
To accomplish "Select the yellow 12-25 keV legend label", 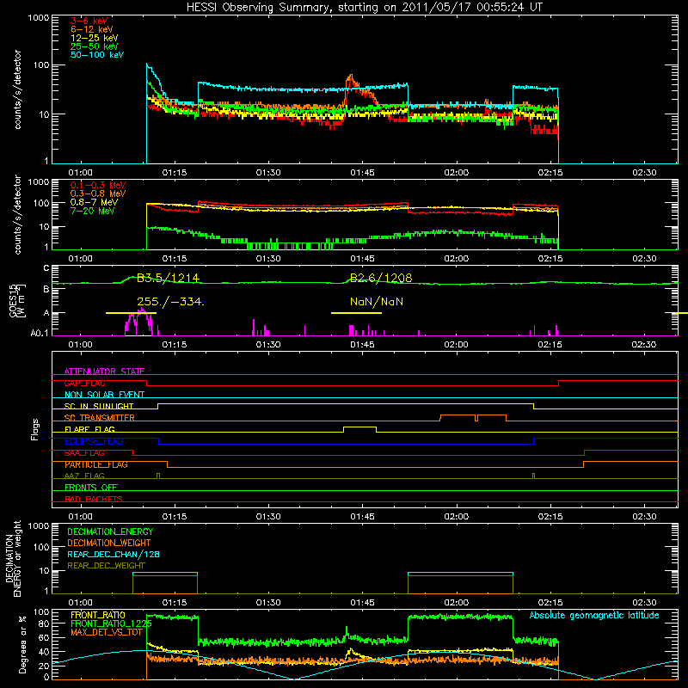I will pos(95,38).
